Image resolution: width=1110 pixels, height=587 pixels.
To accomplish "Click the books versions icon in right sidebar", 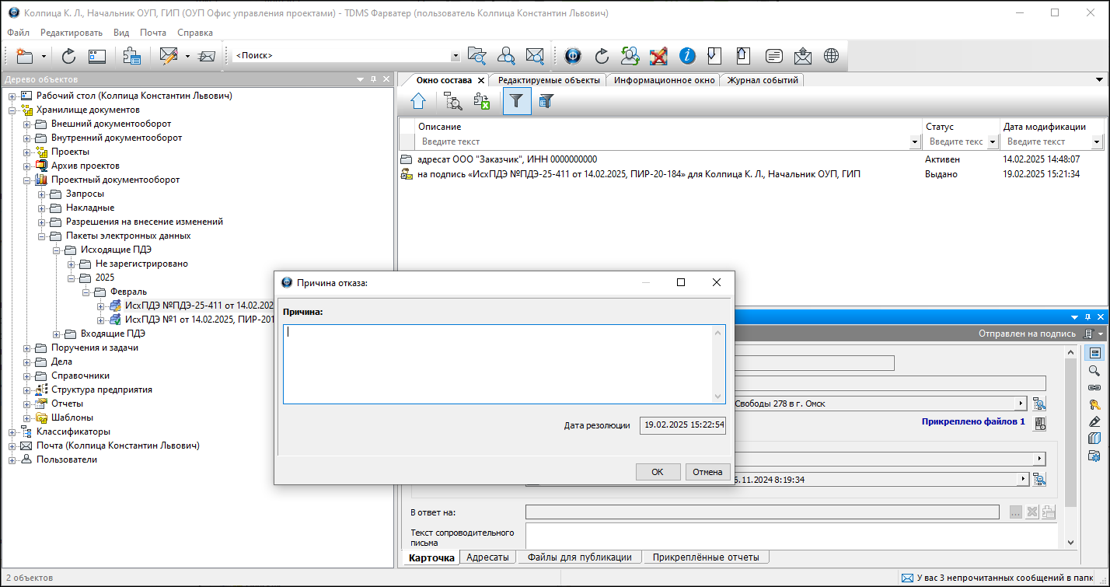I will click(x=1094, y=439).
